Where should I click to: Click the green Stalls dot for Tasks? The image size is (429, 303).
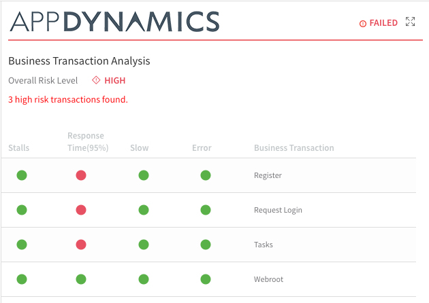coord(22,245)
